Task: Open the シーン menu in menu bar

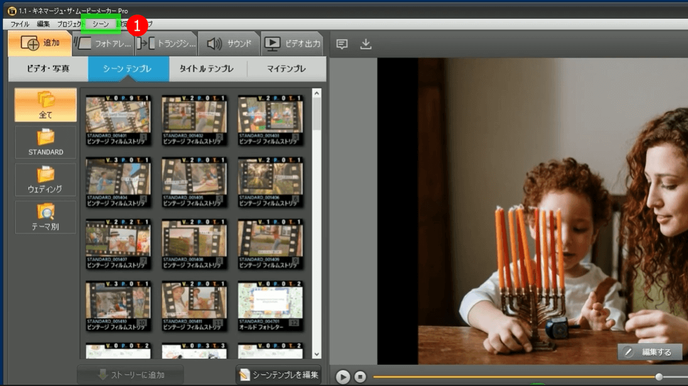Action: tap(101, 24)
